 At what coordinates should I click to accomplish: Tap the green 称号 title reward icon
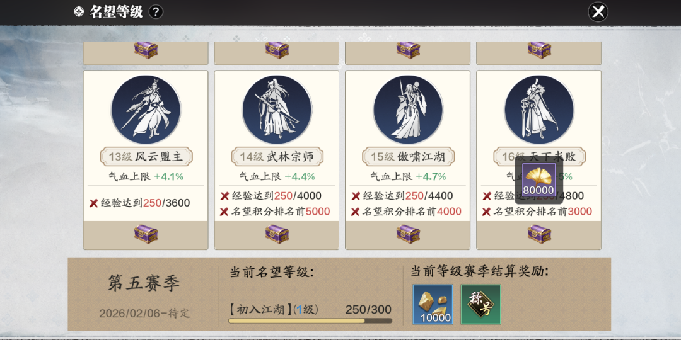(480, 305)
